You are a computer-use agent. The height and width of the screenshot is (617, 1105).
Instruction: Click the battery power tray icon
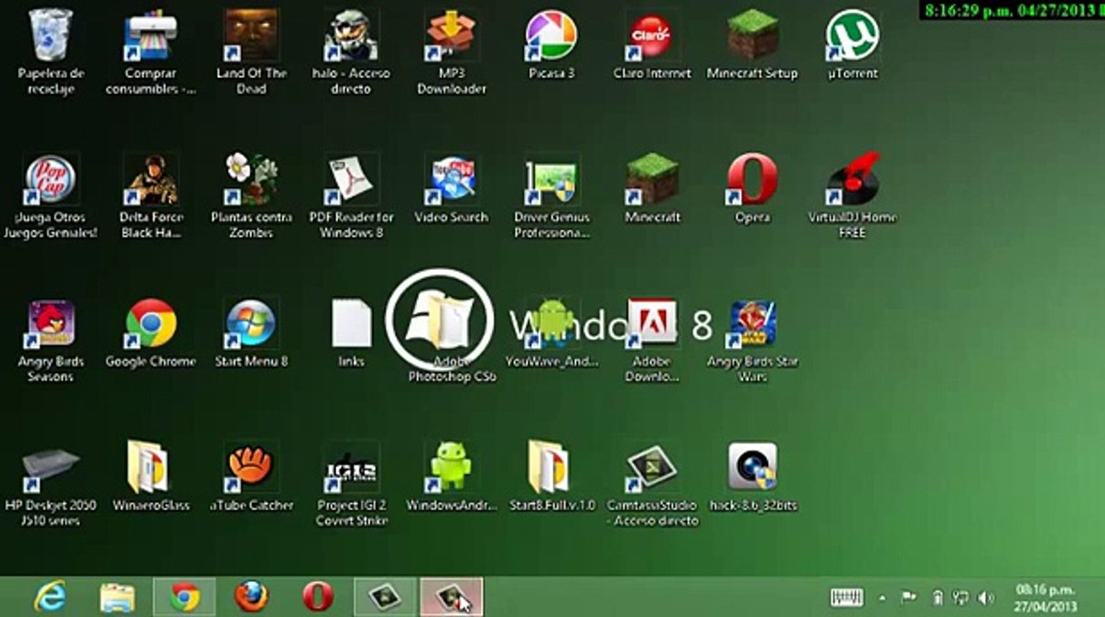click(x=937, y=597)
